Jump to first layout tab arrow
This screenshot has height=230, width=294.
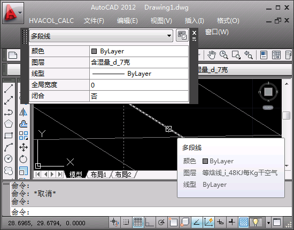(37, 174)
